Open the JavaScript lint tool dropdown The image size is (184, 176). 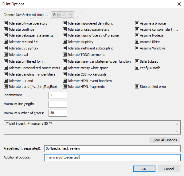pyautogui.click(x=62, y=15)
